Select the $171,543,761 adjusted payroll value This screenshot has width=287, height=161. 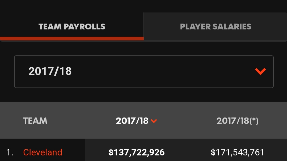pos(237,152)
